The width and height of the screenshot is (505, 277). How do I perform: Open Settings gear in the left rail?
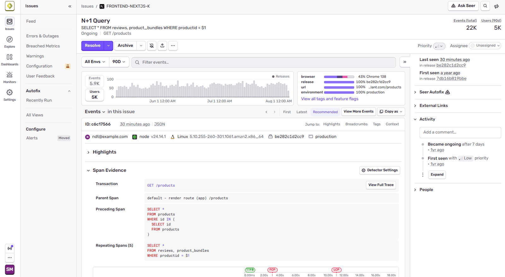click(x=9, y=95)
